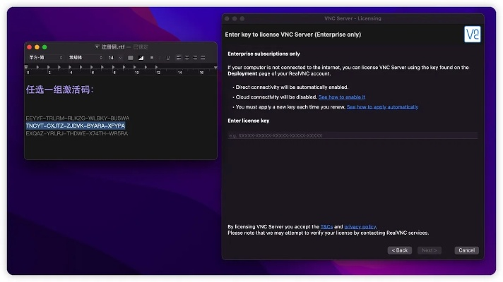Zoom the TextEdit window with green button
Screen dimensions: 503x282
[45, 47]
